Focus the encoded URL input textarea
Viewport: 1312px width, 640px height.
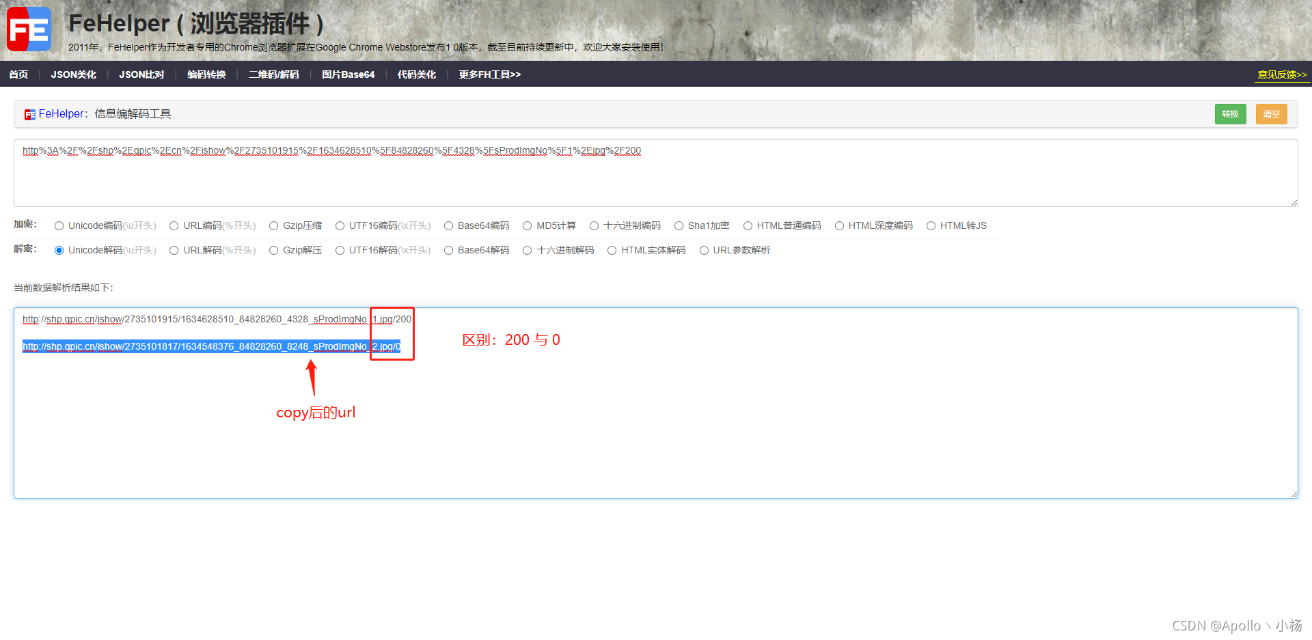pyautogui.click(x=656, y=173)
